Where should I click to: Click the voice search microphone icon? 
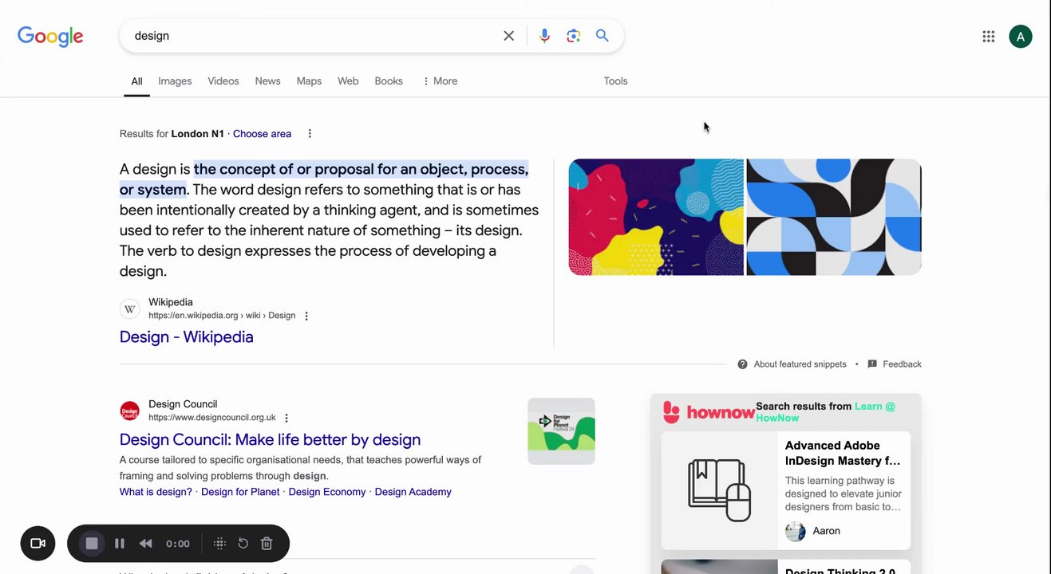(x=544, y=36)
